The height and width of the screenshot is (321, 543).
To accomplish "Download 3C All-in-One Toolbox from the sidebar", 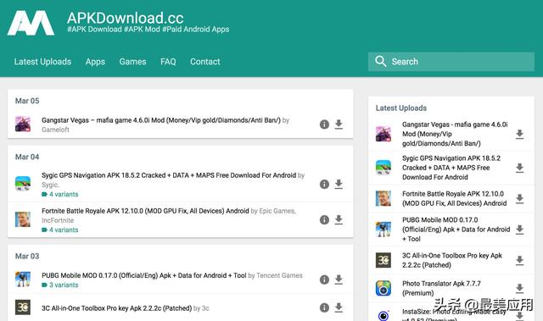I will click(x=519, y=260).
